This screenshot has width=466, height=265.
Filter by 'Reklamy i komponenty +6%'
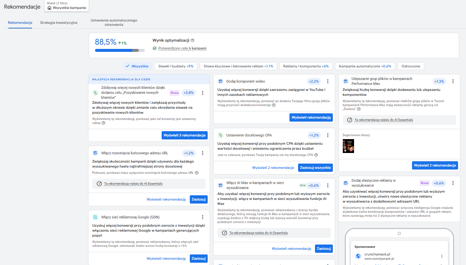point(306,66)
